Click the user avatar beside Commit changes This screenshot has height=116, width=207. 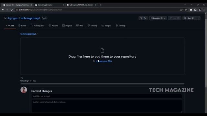coord(24,90)
